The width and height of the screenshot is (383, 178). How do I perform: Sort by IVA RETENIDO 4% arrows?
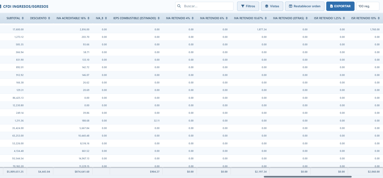(193, 18)
